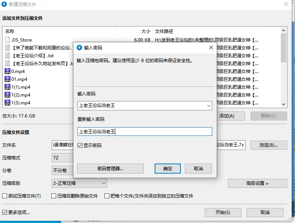Click the disabled 删除(D) button
Viewport: 295px width, 223px height.
(x=268, y=116)
